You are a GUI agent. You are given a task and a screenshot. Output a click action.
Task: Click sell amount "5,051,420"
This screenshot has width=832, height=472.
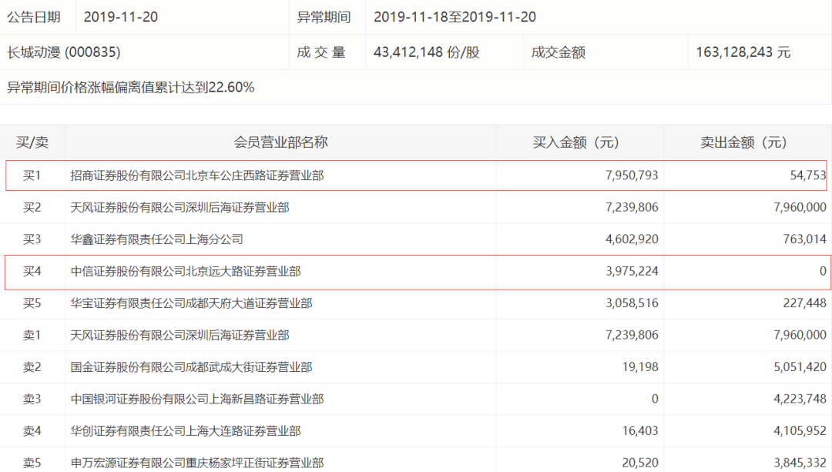(800, 367)
